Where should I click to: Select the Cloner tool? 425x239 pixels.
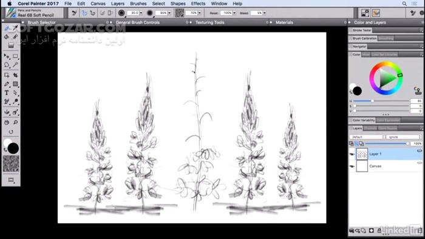[7, 101]
